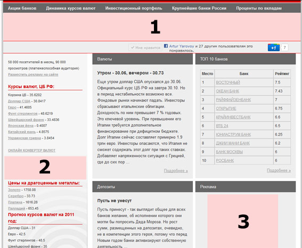Screen dimensions: 302x248
Task: Open the ЮНИАСТРУМ БАНК link
Action: [x=233, y=134]
